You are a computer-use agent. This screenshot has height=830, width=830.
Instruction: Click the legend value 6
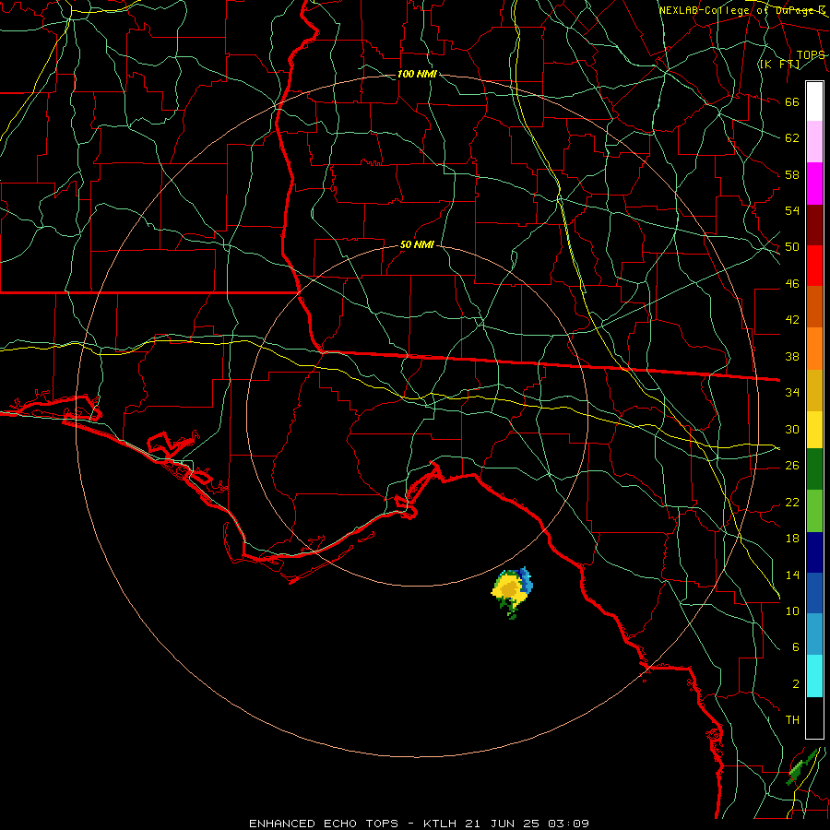[x=796, y=647]
